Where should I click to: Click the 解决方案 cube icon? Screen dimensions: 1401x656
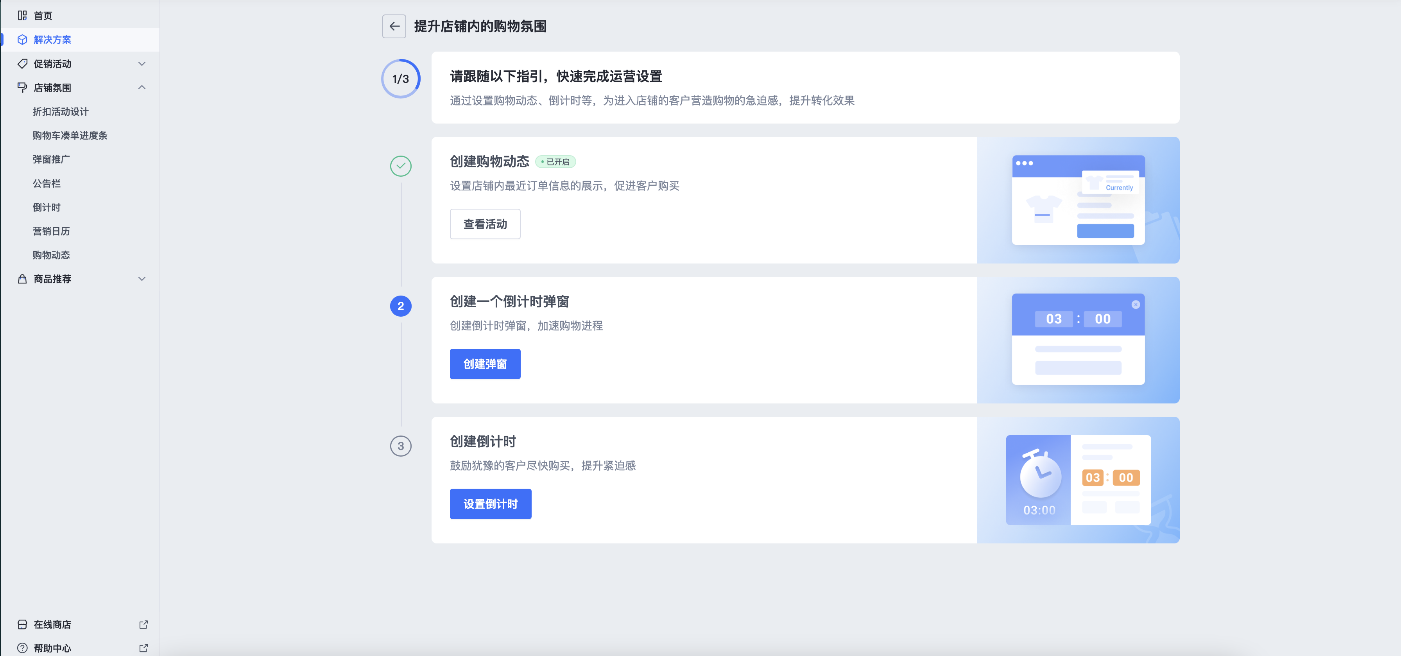(22, 40)
